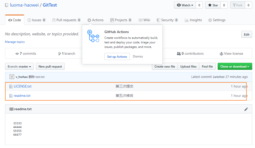255x148 pixels.
Task: Open the '第五次修改' commit message
Action: [x=124, y=96]
